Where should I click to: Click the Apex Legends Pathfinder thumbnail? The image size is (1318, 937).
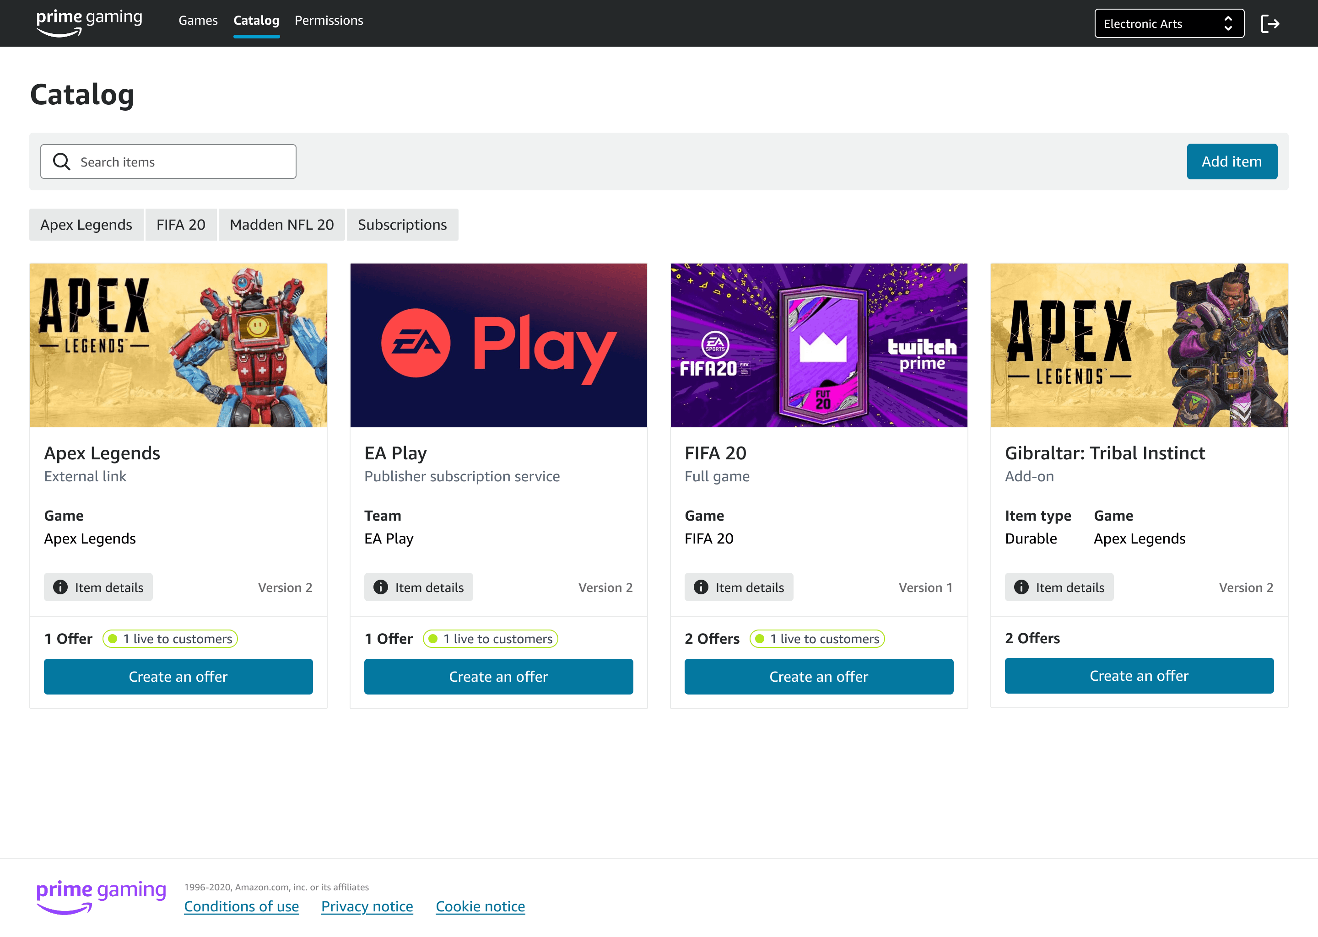(178, 345)
